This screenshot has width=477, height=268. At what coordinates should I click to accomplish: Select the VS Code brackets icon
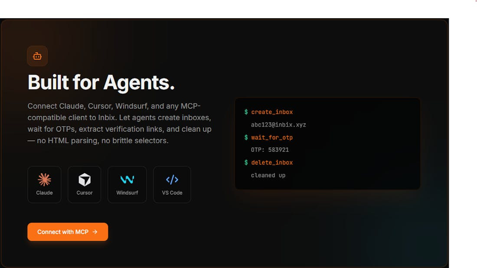coord(172,180)
